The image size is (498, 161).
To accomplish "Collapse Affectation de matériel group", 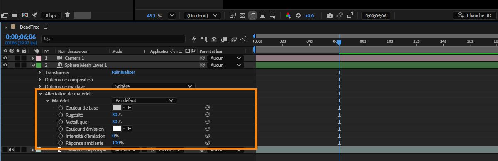I will (x=40, y=94).
